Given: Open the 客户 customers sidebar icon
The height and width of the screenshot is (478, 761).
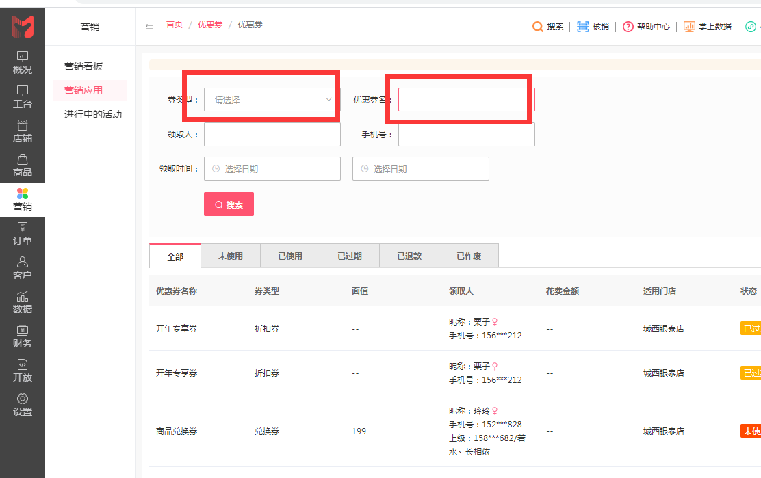Looking at the screenshot, I should (x=23, y=268).
